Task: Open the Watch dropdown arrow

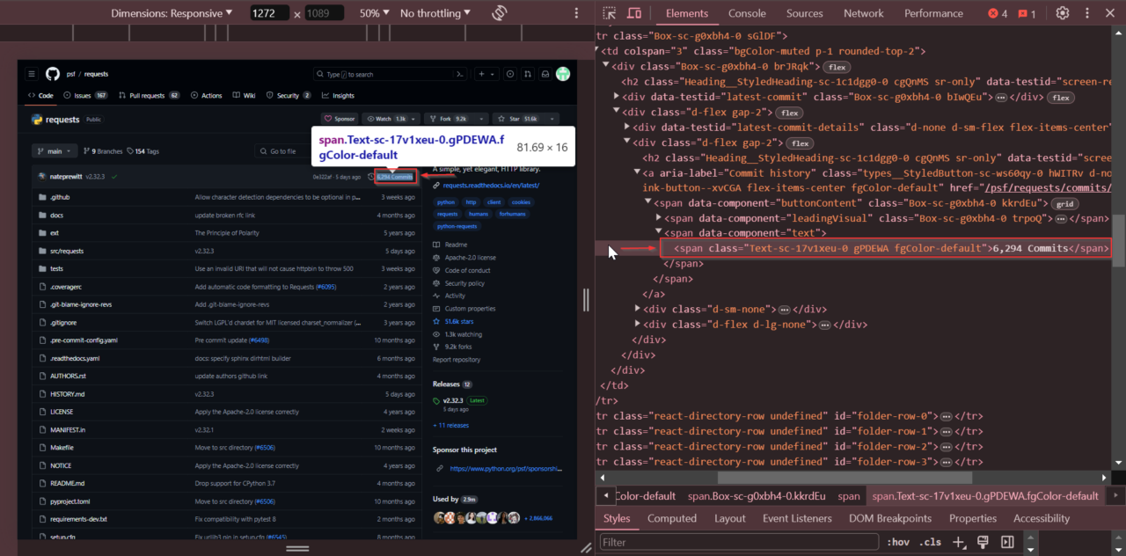Action: 412,119
